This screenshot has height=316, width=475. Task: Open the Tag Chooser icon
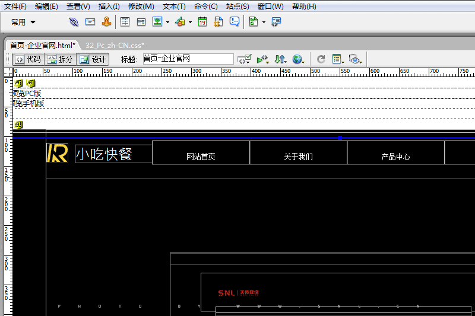tap(276, 22)
